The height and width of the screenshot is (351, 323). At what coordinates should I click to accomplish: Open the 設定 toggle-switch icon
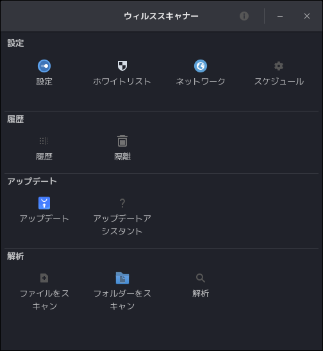[x=44, y=66]
